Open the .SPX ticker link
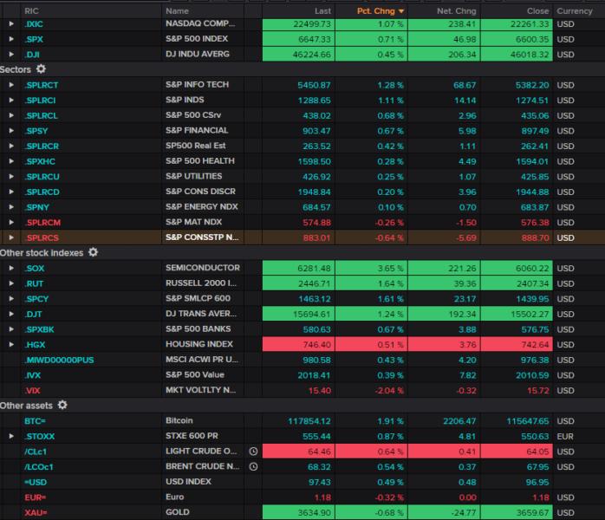 pos(34,39)
